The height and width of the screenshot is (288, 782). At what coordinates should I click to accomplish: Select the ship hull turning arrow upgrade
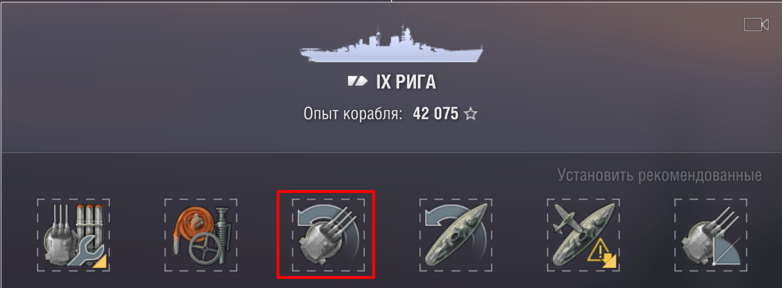(456, 235)
